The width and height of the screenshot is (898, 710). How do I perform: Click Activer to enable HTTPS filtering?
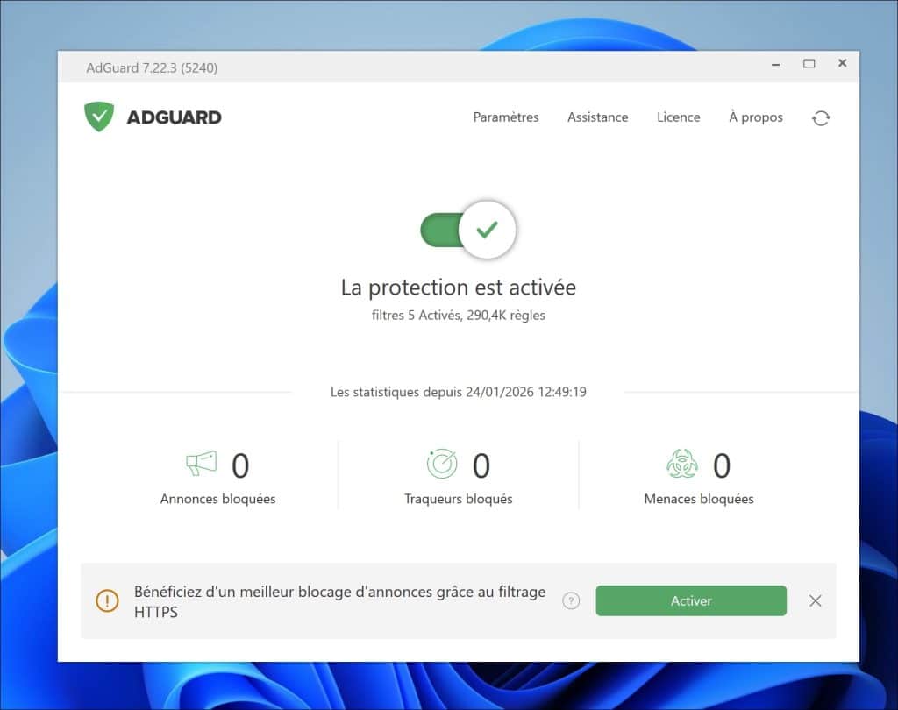tap(691, 601)
